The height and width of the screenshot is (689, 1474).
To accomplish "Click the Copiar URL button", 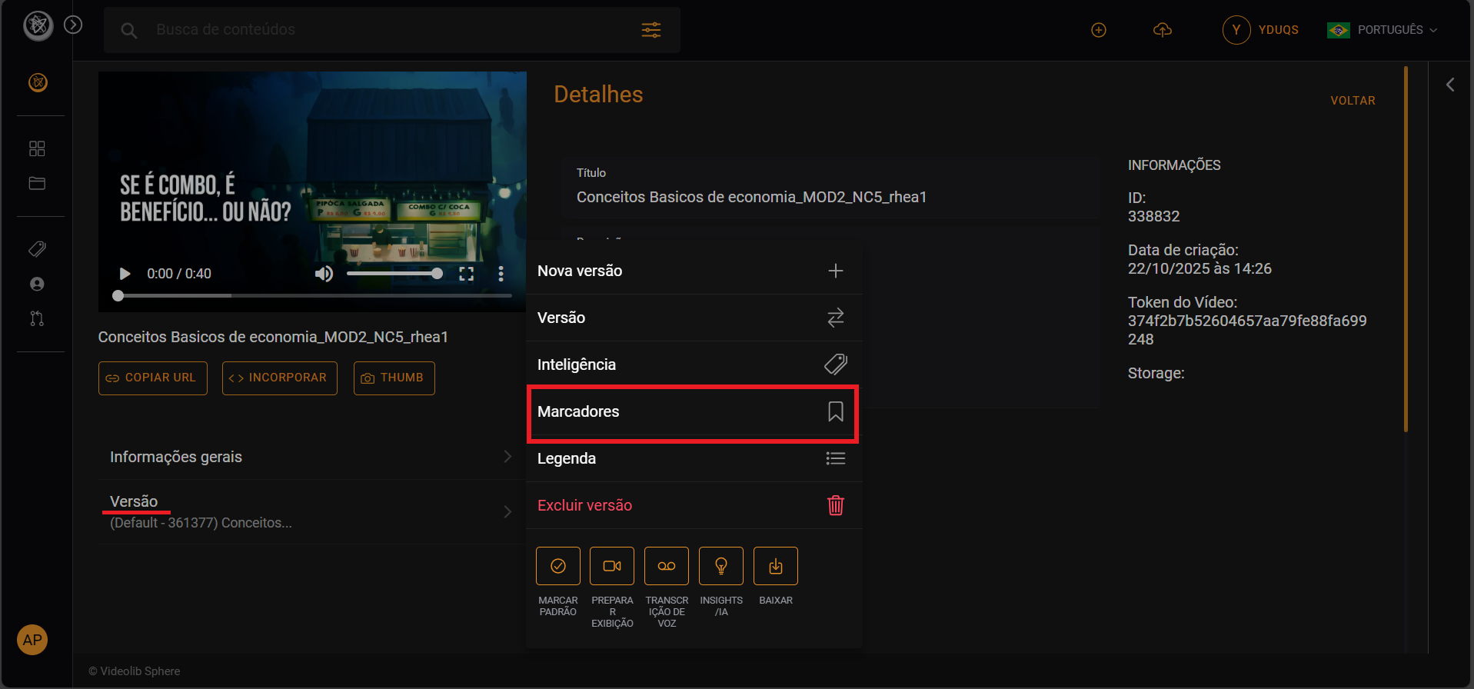I will click(x=153, y=378).
